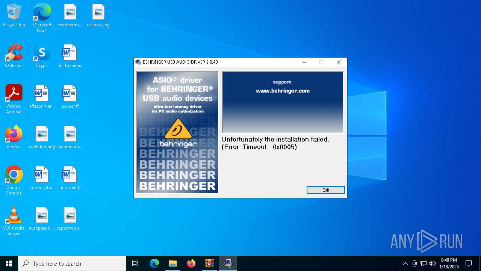
Task: Select currencyfu... Word document on desktop
Action: [x=42, y=178]
